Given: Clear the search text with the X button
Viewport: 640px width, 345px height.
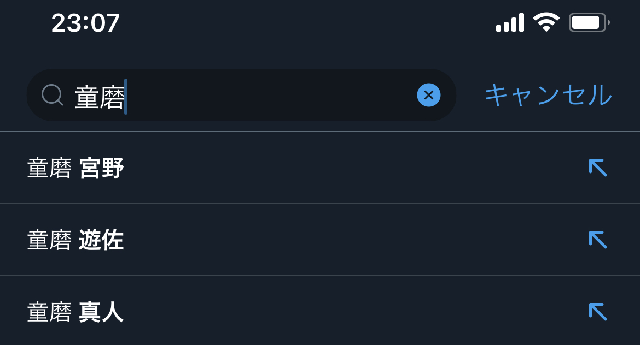Looking at the screenshot, I should [x=428, y=95].
